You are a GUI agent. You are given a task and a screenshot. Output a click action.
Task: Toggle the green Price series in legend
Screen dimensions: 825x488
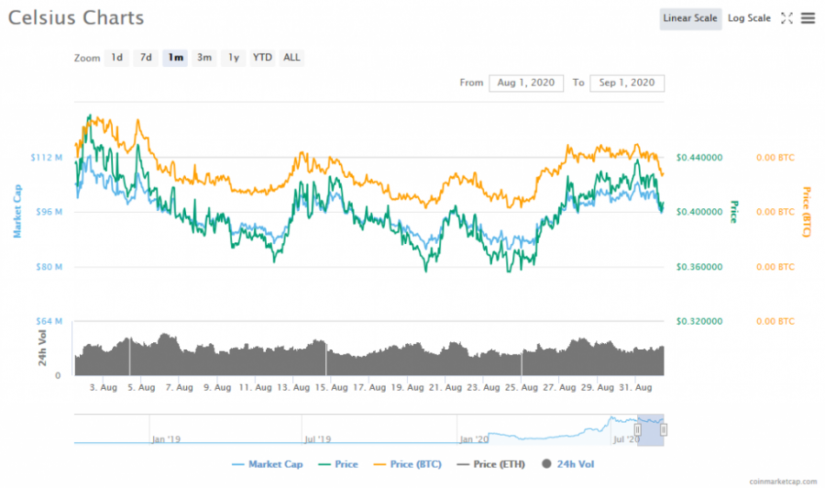(338, 464)
